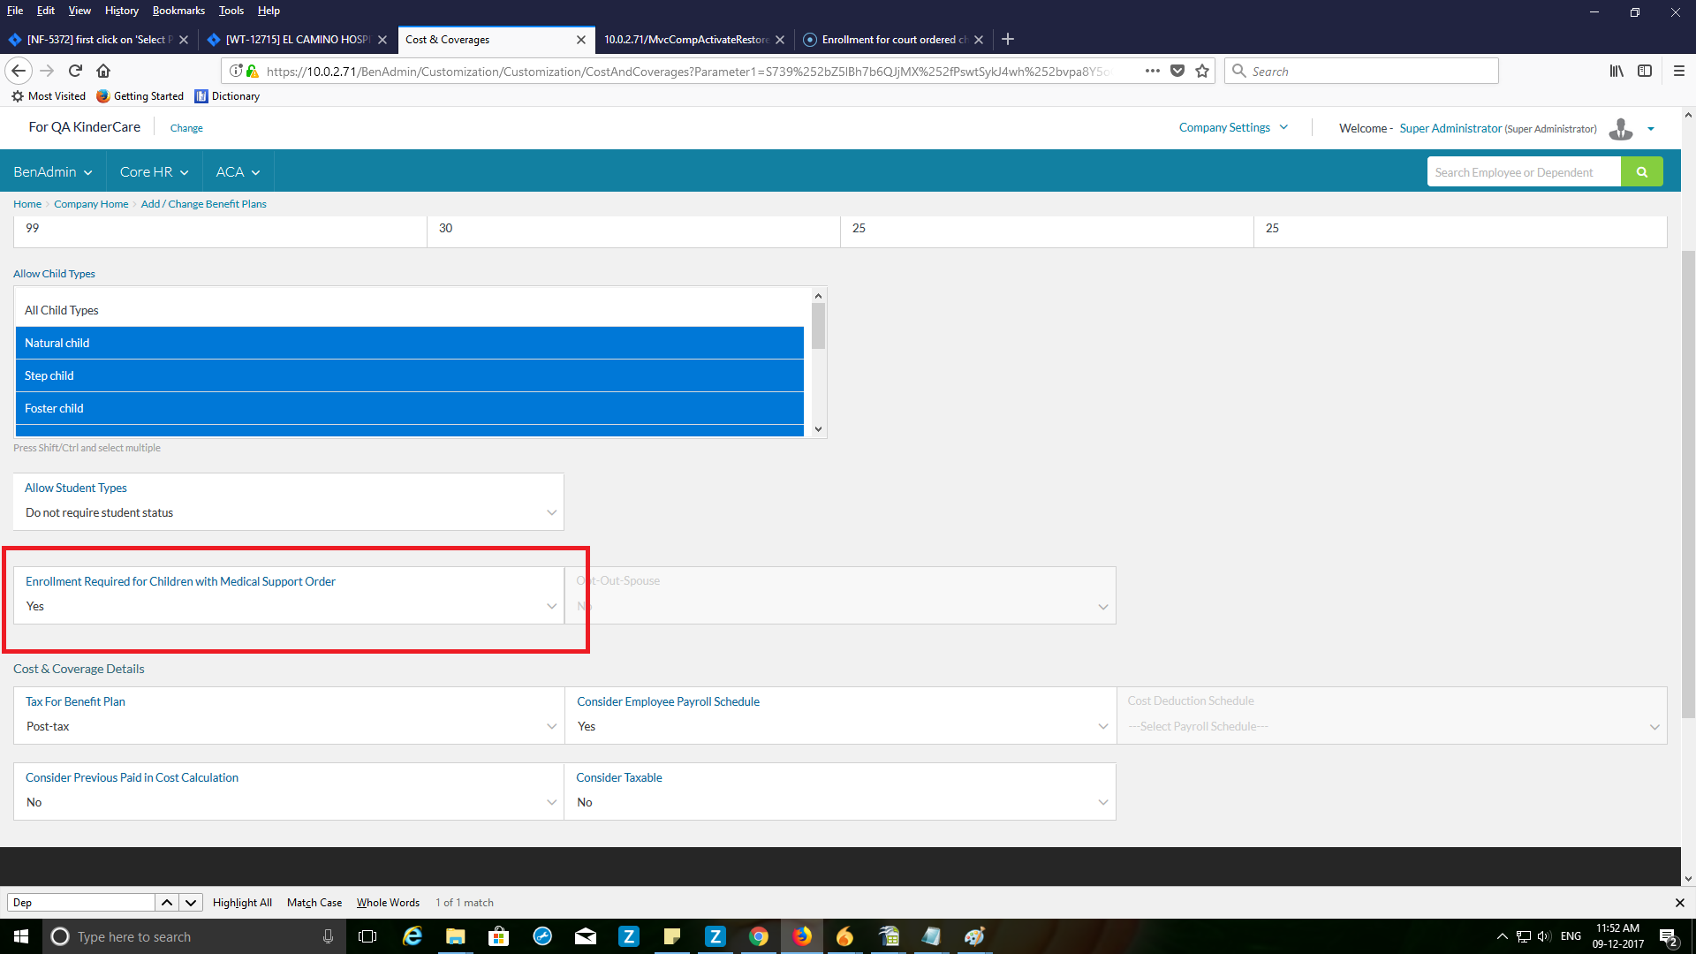Select Step child in child types list
The height and width of the screenshot is (954, 1696).
tap(409, 375)
